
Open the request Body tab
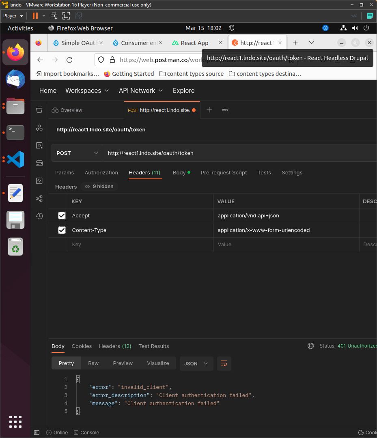[x=181, y=173]
